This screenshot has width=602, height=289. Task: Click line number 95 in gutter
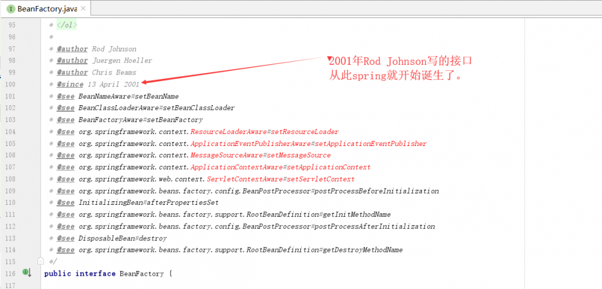click(x=12, y=25)
